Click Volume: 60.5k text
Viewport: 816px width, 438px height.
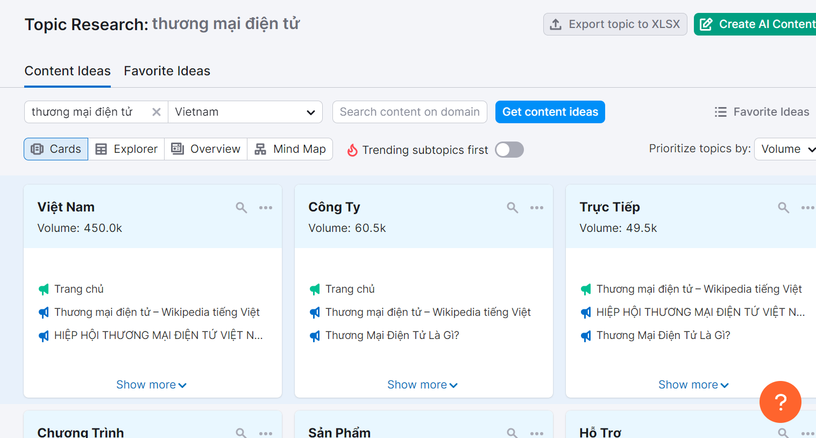pyautogui.click(x=347, y=228)
